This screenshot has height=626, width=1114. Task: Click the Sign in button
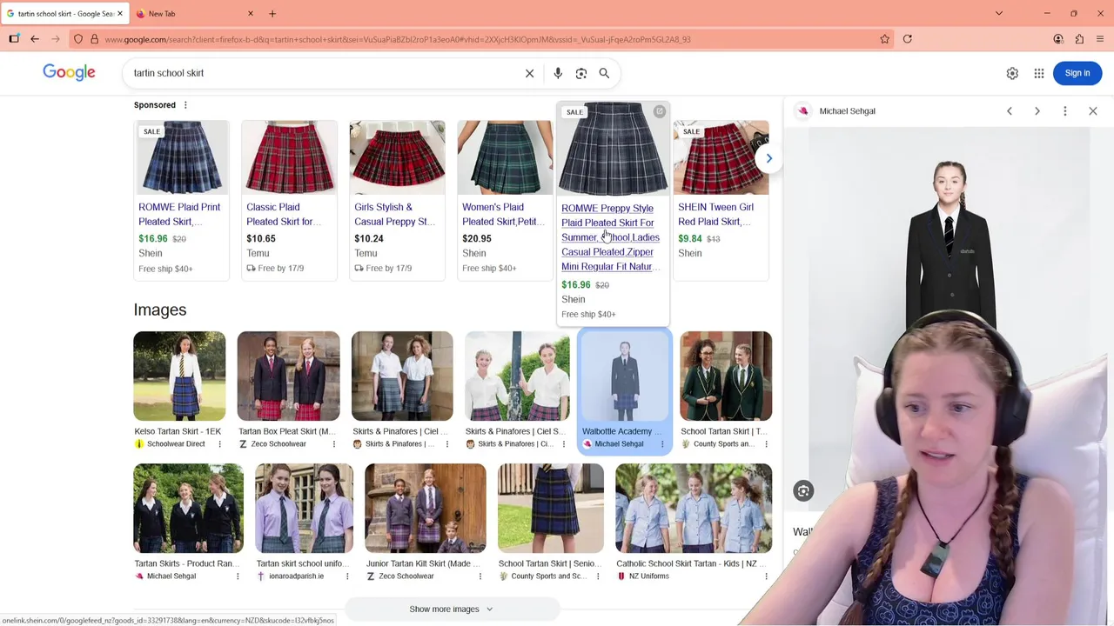[1077, 73]
